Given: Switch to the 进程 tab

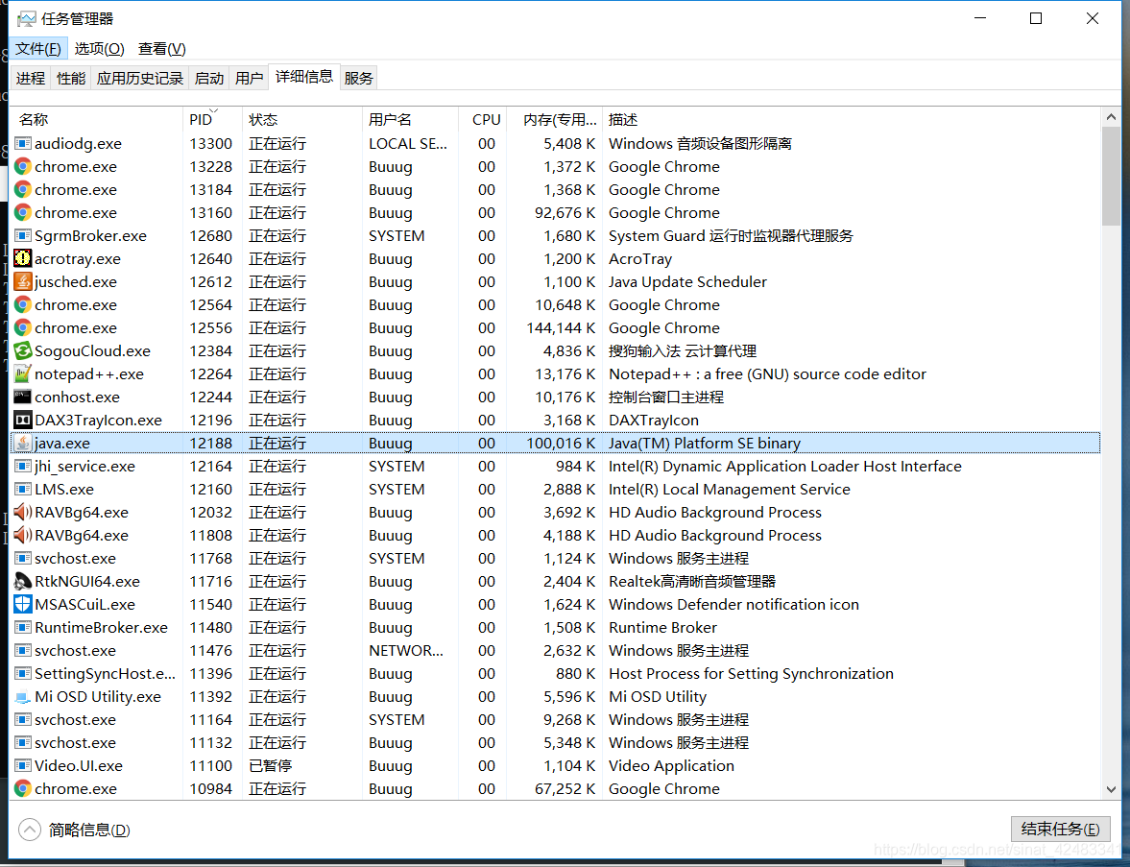Looking at the screenshot, I should [x=31, y=78].
